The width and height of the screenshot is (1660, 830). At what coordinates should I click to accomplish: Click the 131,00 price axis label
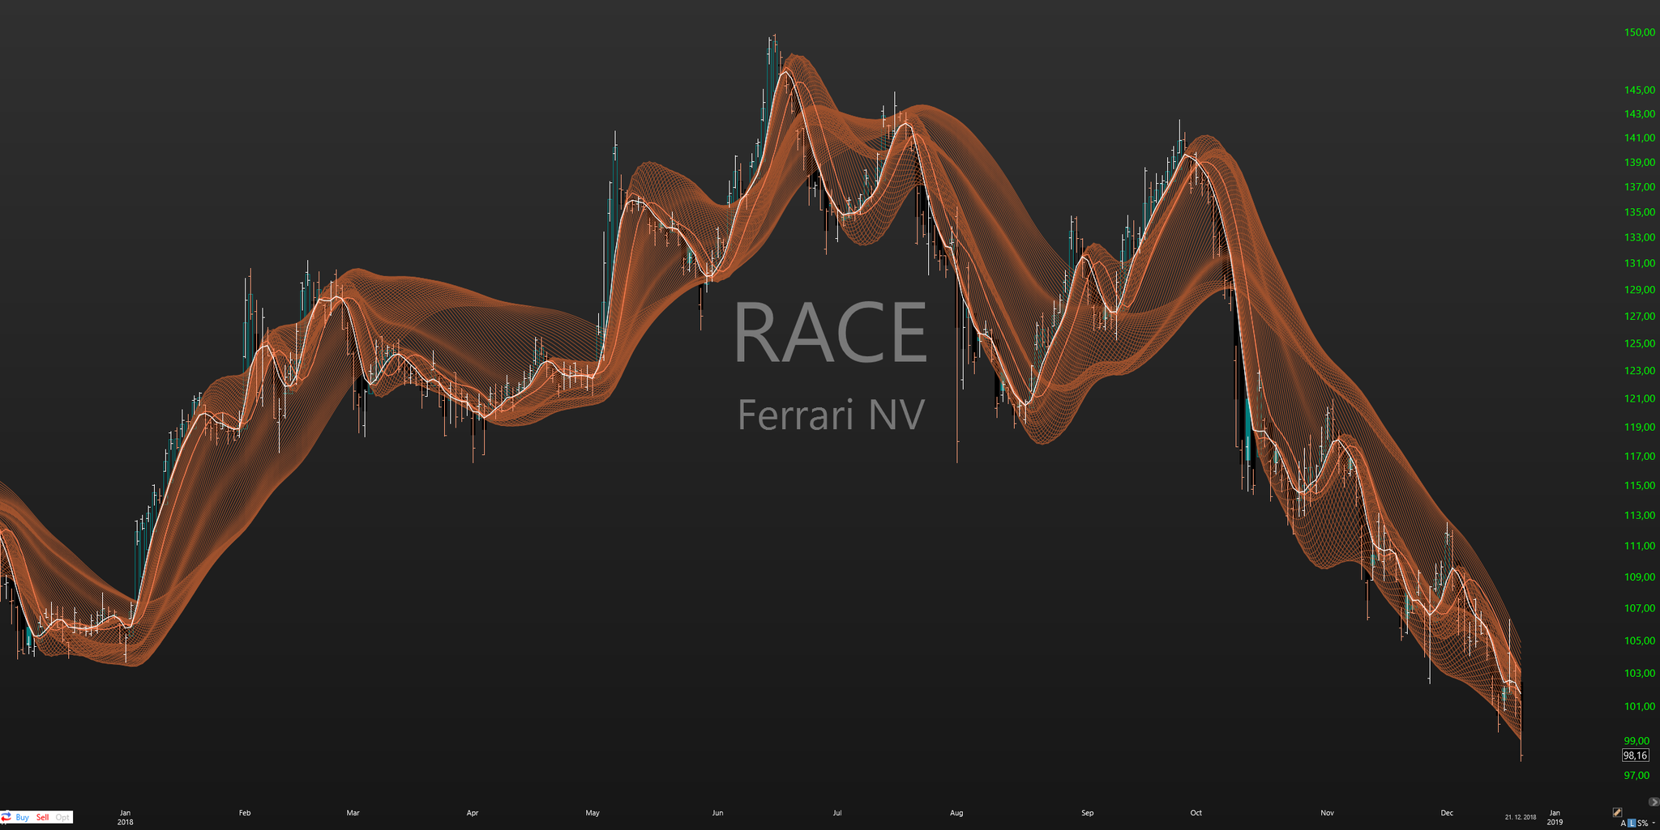pos(1640,263)
